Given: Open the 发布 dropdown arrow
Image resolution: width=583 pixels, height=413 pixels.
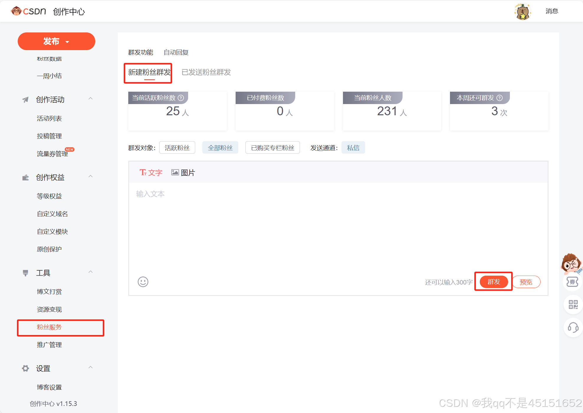Looking at the screenshot, I should (68, 42).
